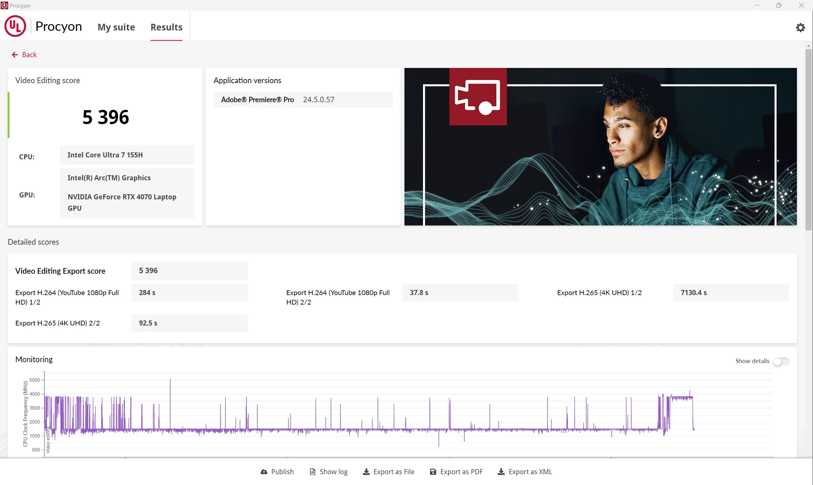Publish the benchmark result

pos(277,472)
